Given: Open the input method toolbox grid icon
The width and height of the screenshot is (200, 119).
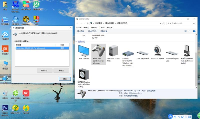Looking at the screenshot, I should [x=190, y=117].
